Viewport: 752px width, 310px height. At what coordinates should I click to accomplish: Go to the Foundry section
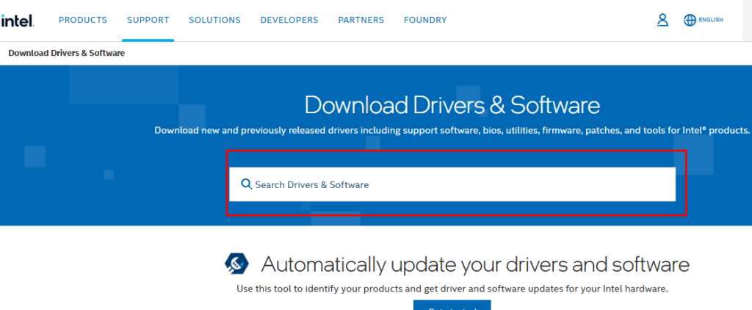[x=425, y=20]
